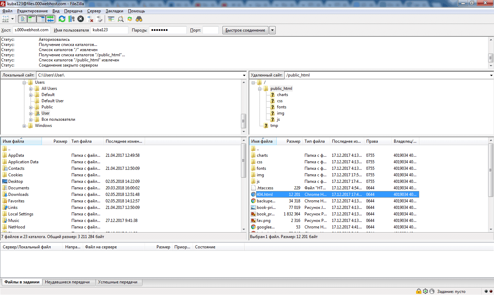Toggle message log display

pos(22,19)
